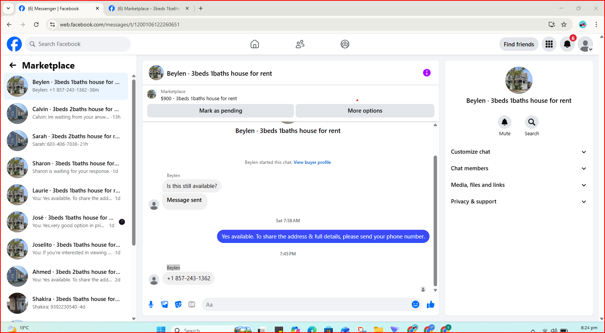Open the Calvin 3beds 2baths conversation
Image resolution: width=605 pixels, height=333 pixels.
click(66, 113)
